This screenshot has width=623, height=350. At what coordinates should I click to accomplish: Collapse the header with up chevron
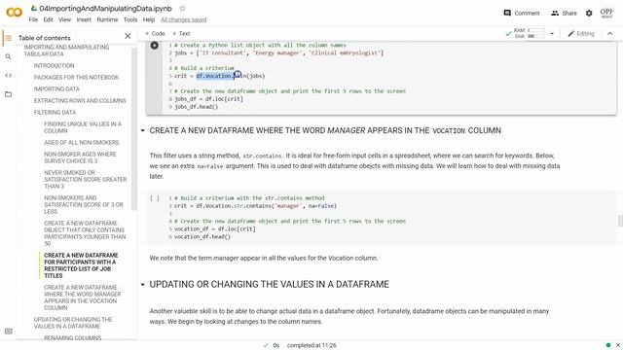click(x=610, y=34)
